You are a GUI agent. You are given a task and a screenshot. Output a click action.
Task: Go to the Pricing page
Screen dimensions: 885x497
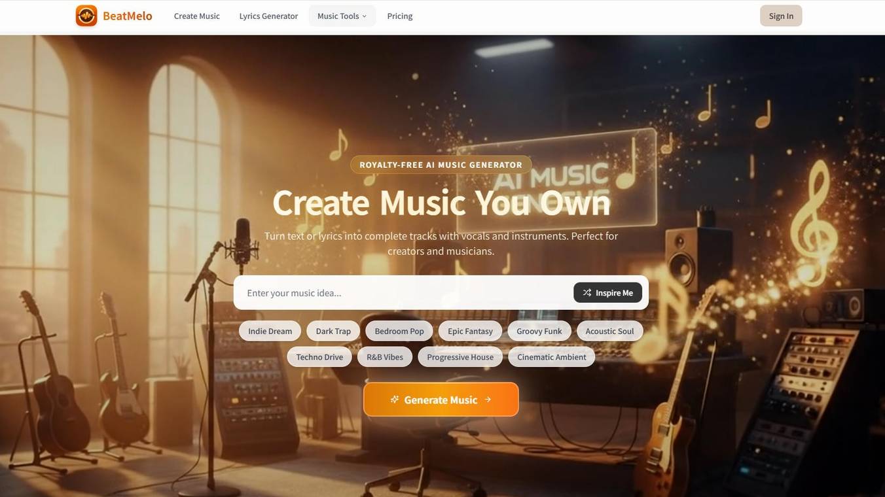(x=400, y=16)
